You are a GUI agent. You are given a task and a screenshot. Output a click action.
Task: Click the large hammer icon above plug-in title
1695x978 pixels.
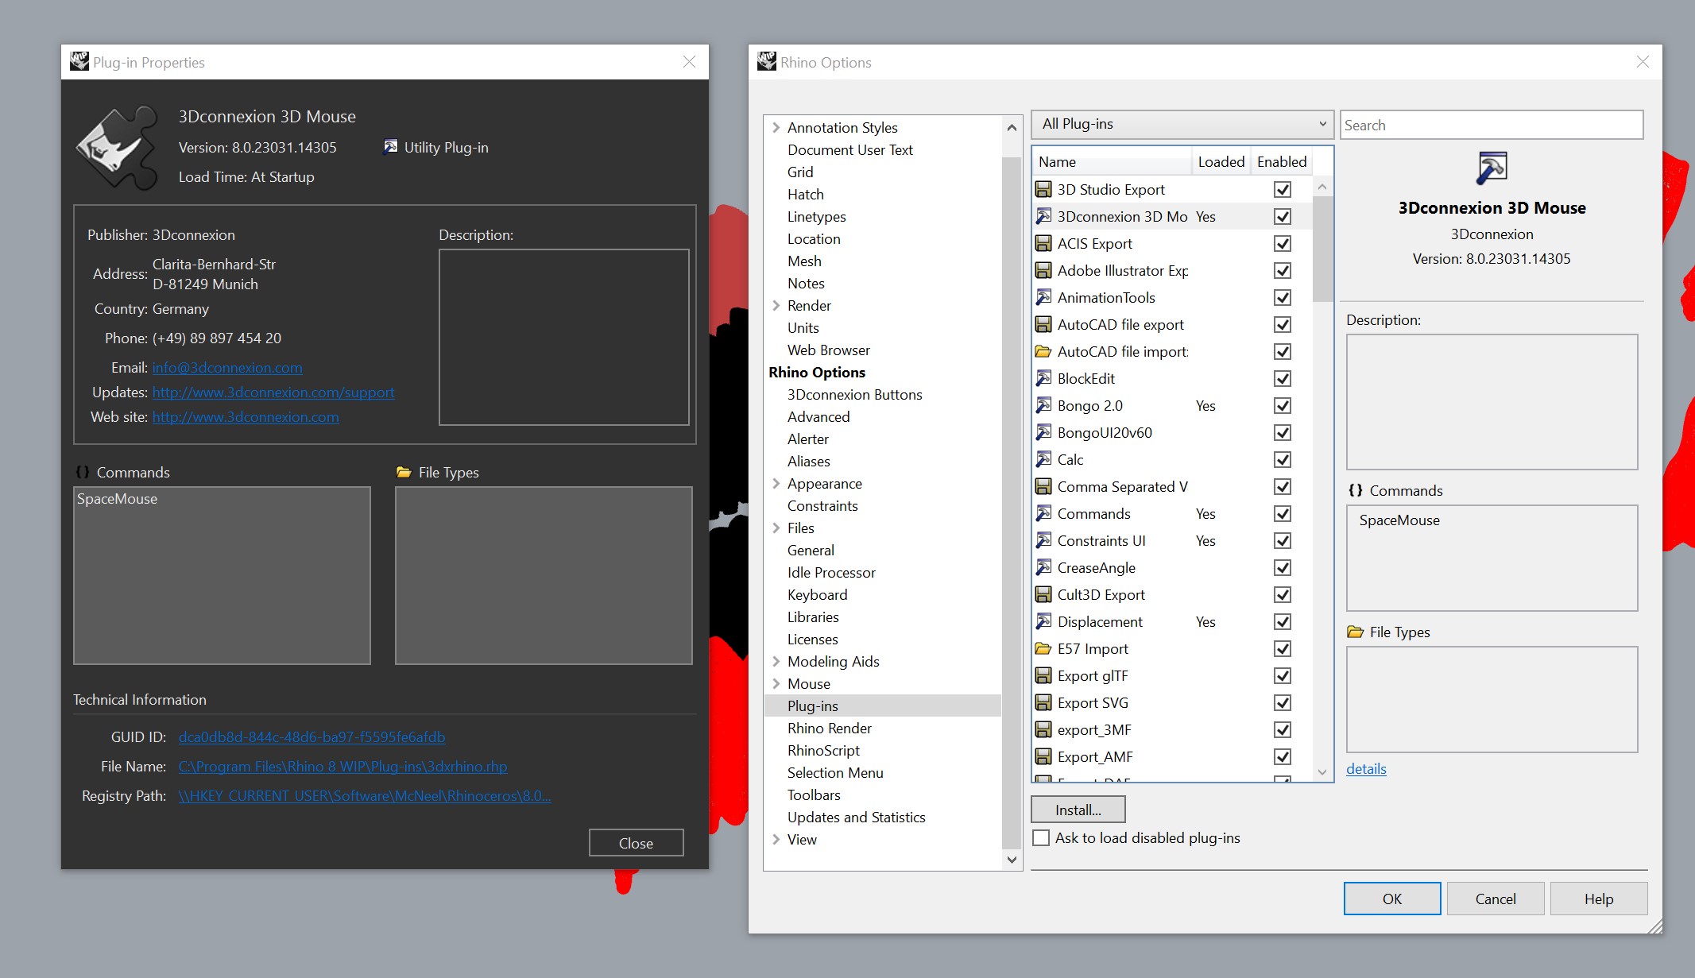click(x=1492, y=168)
